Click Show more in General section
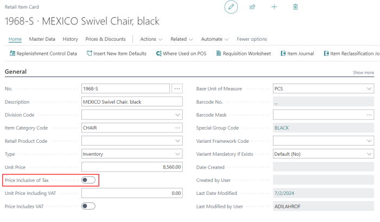The width and height of the screenshot is (380, 222). point(363,72)
